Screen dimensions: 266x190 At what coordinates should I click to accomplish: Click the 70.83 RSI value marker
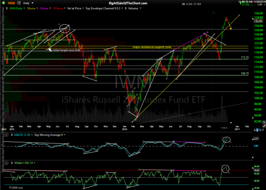[257, 170]
